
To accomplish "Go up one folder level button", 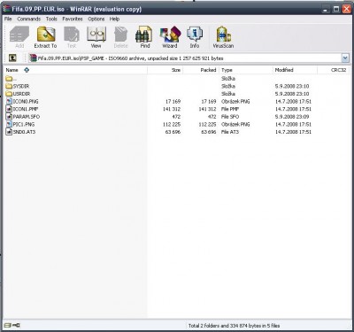I will point(12,58).
